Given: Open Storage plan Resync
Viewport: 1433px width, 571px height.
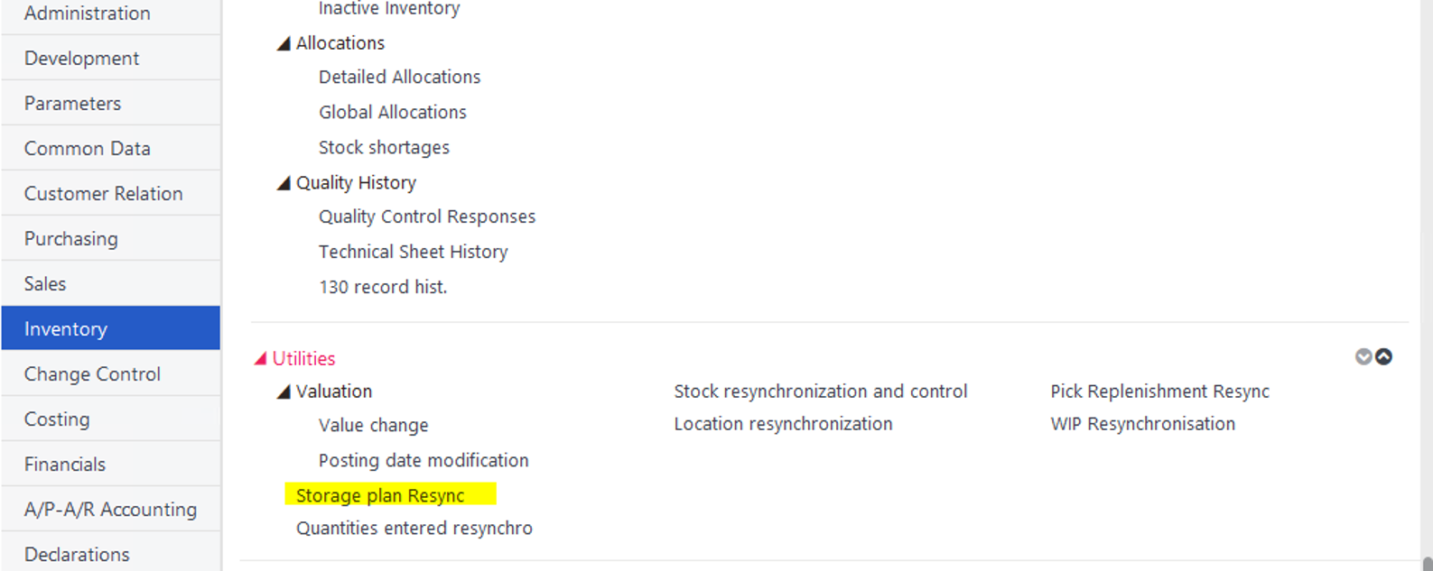Looking at the screenshot, I should (380, 495).
